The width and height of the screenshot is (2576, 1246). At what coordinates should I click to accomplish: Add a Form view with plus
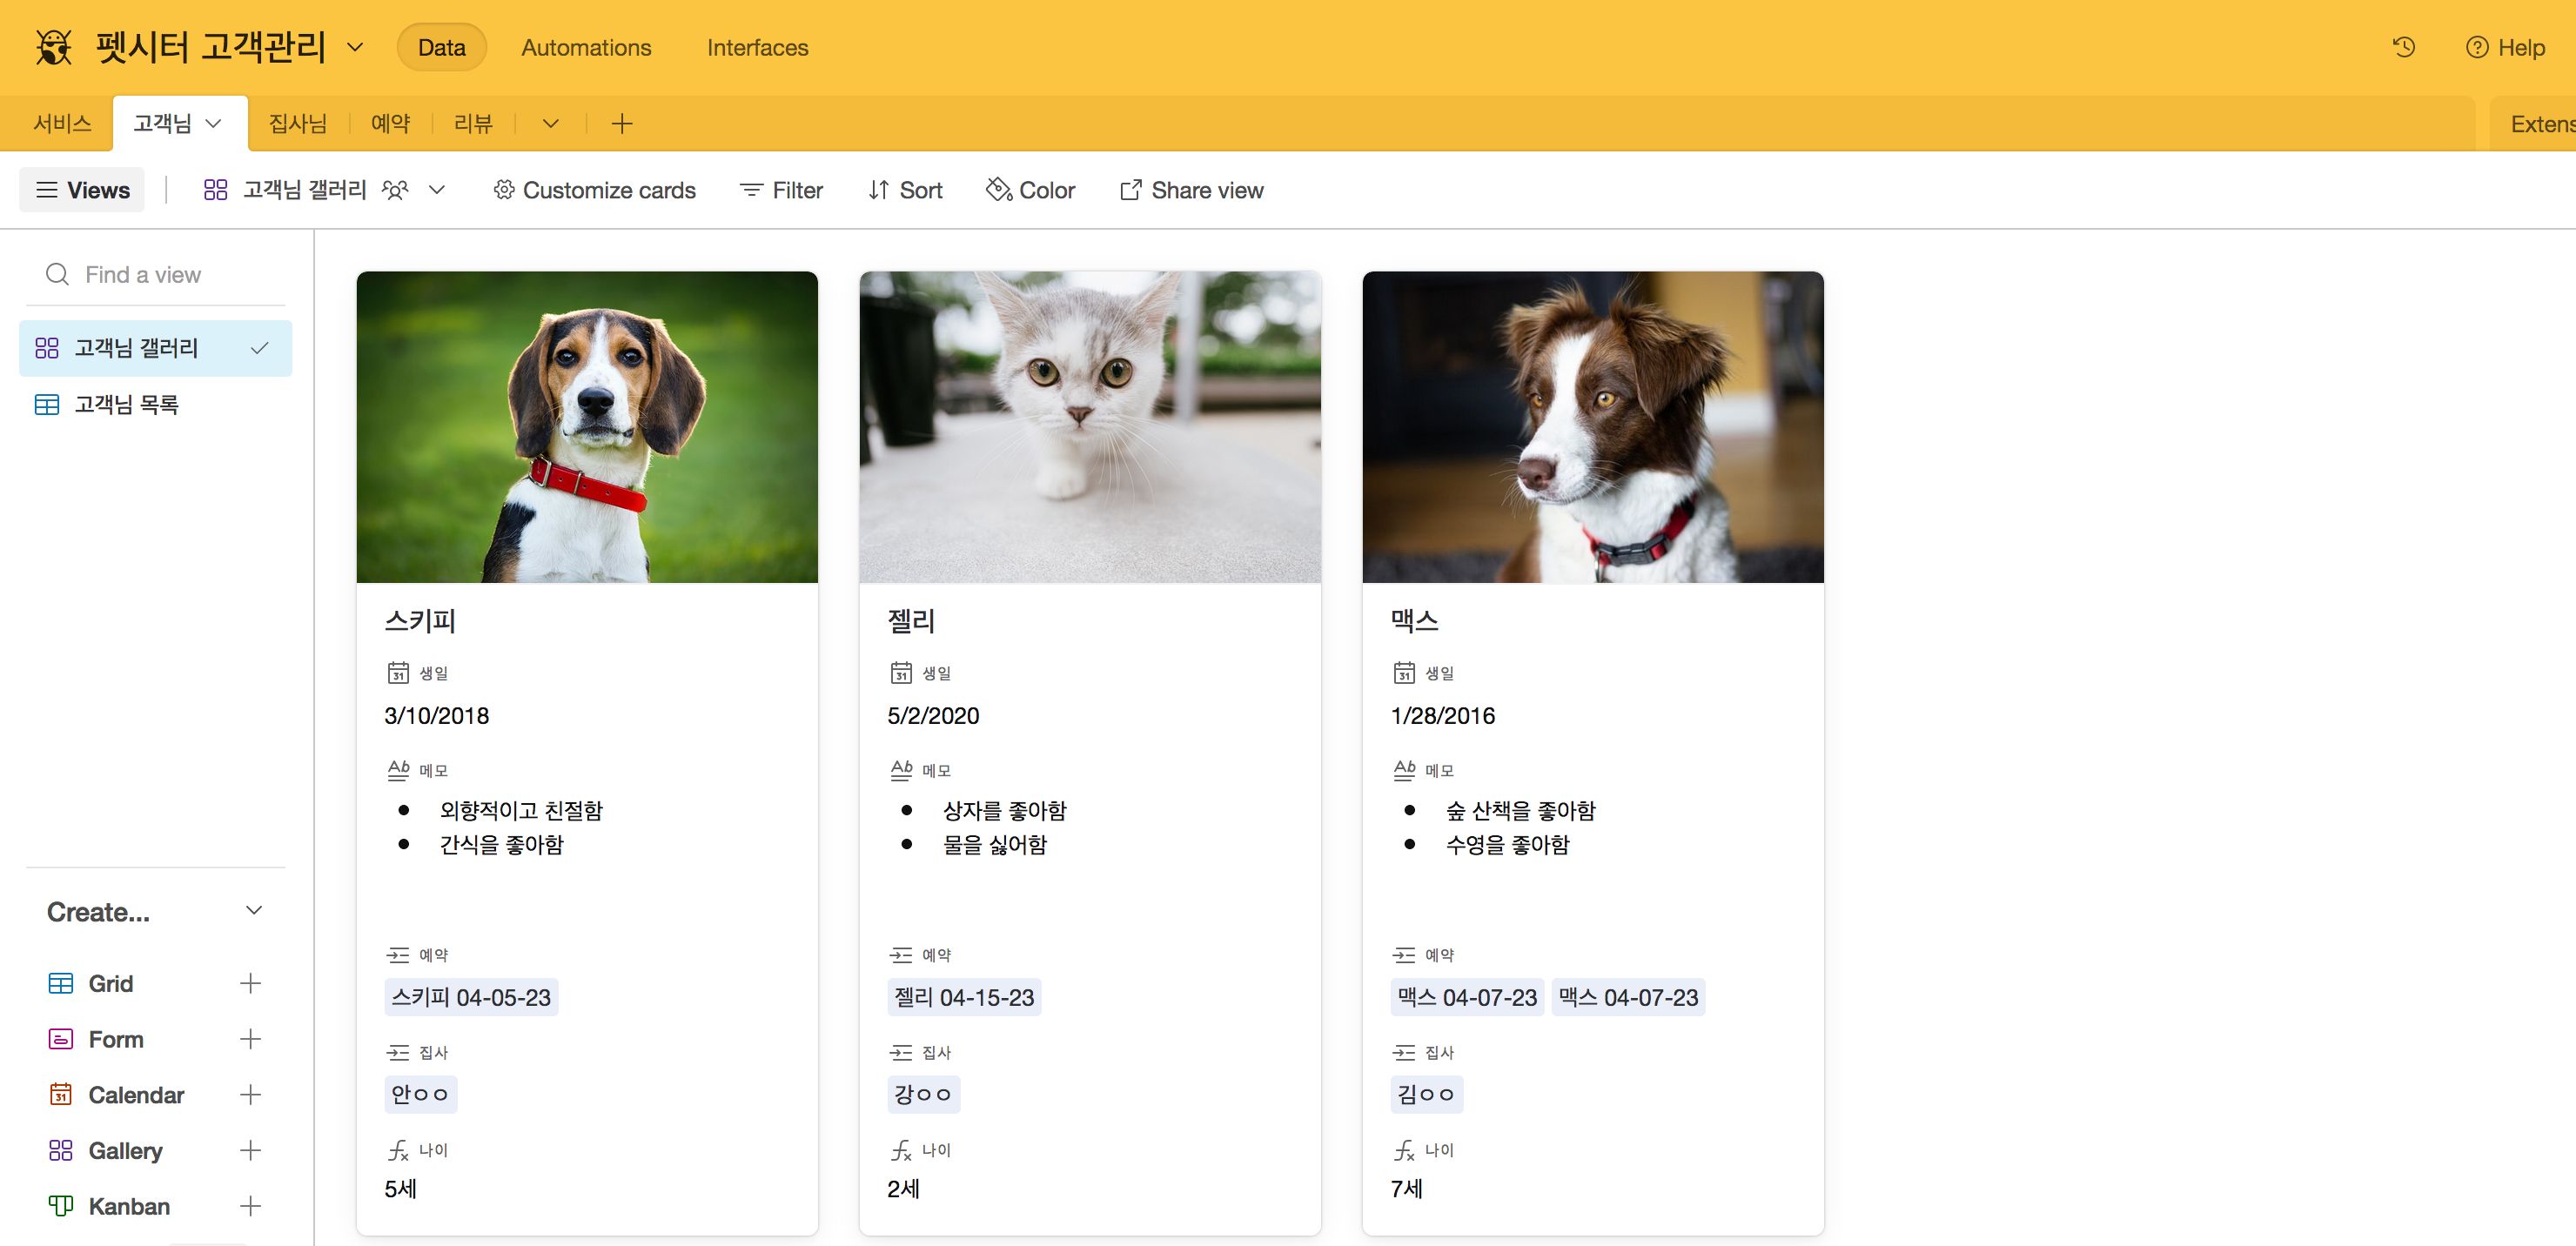point(250,1039)
